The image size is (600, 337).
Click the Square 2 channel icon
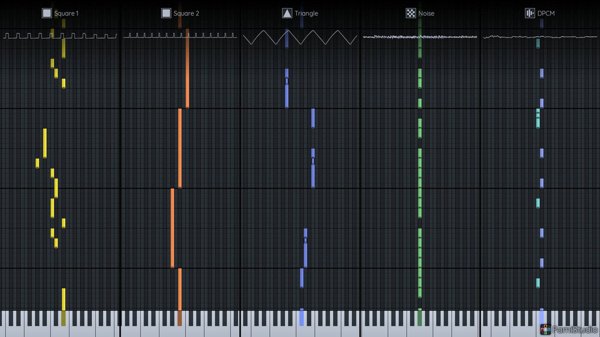166,13
